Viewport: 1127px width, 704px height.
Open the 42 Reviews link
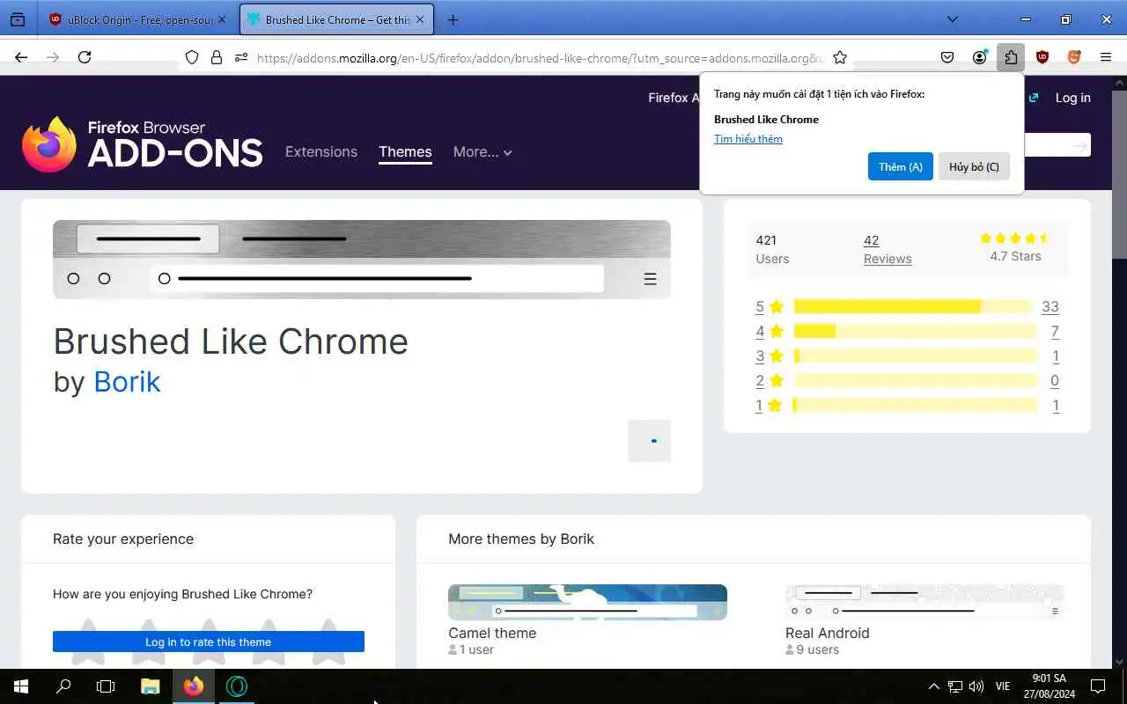[x=888, y=249]
